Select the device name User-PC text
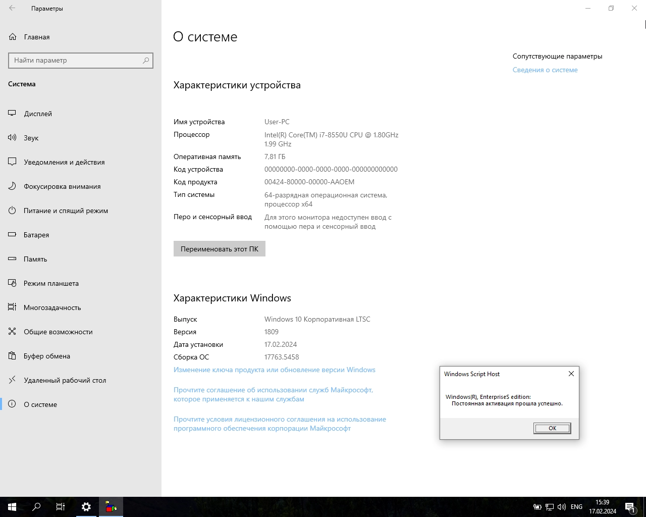 coord(277,122)
